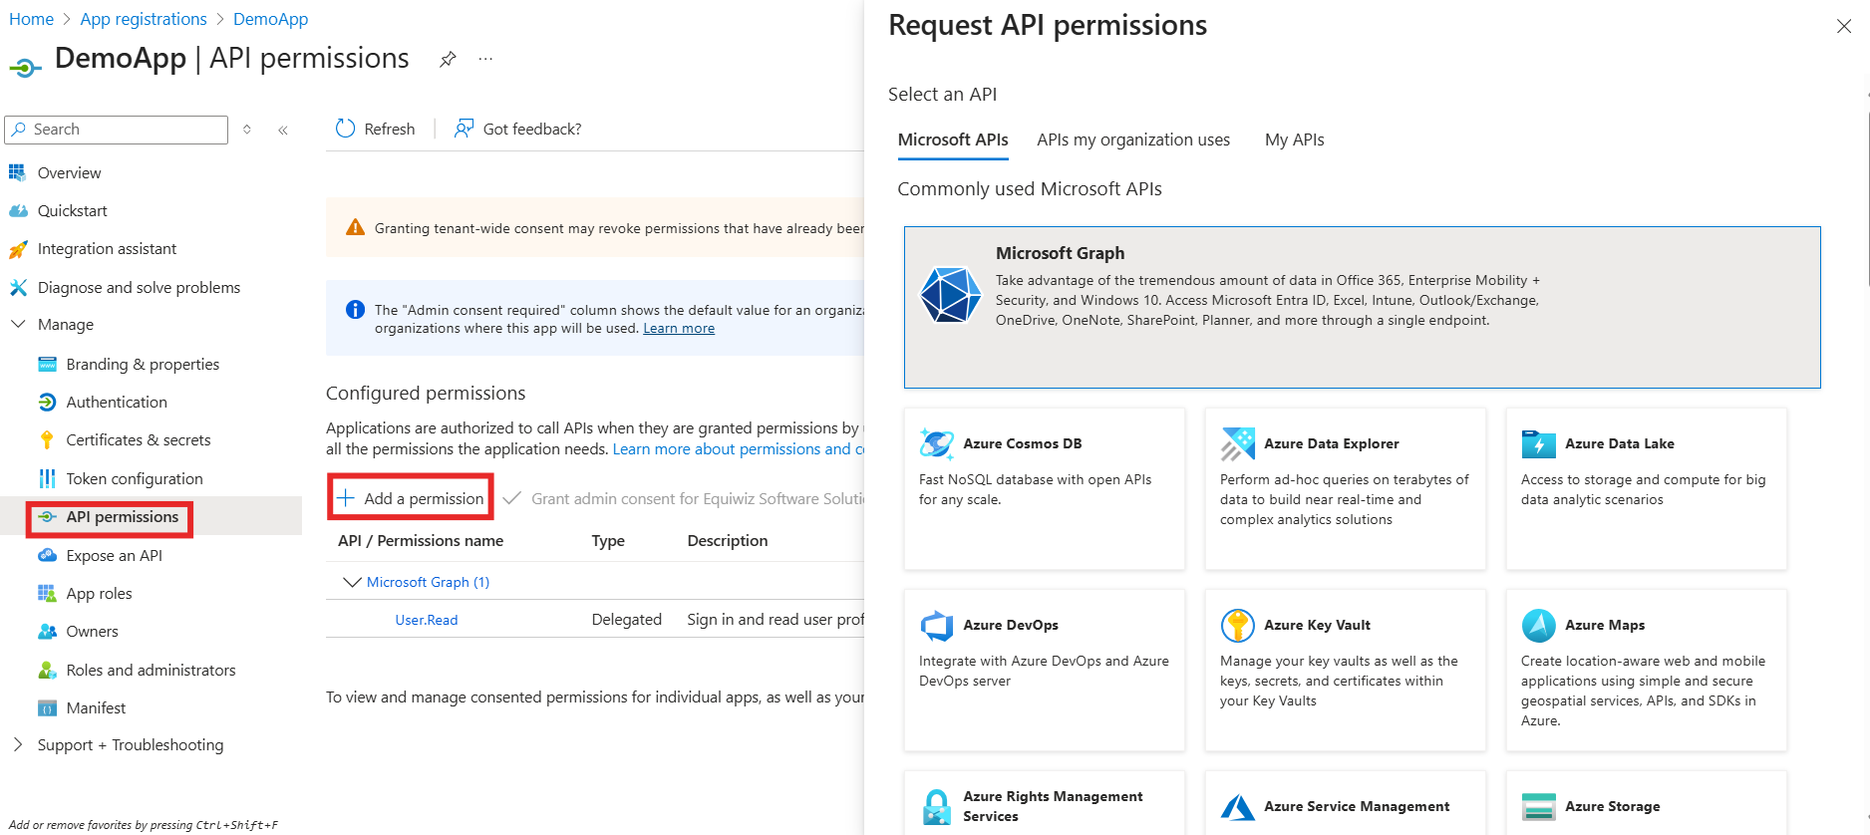The image size is (1870, 835).
Task: Click the Description column header
Action: pos(728,541)
